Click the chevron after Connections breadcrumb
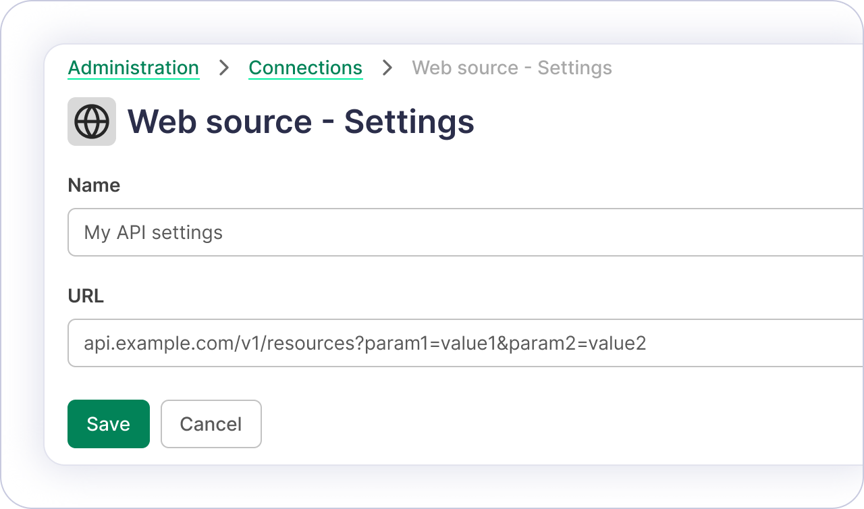Viewport: 864px width, 509px height. [x=387, y=68]
